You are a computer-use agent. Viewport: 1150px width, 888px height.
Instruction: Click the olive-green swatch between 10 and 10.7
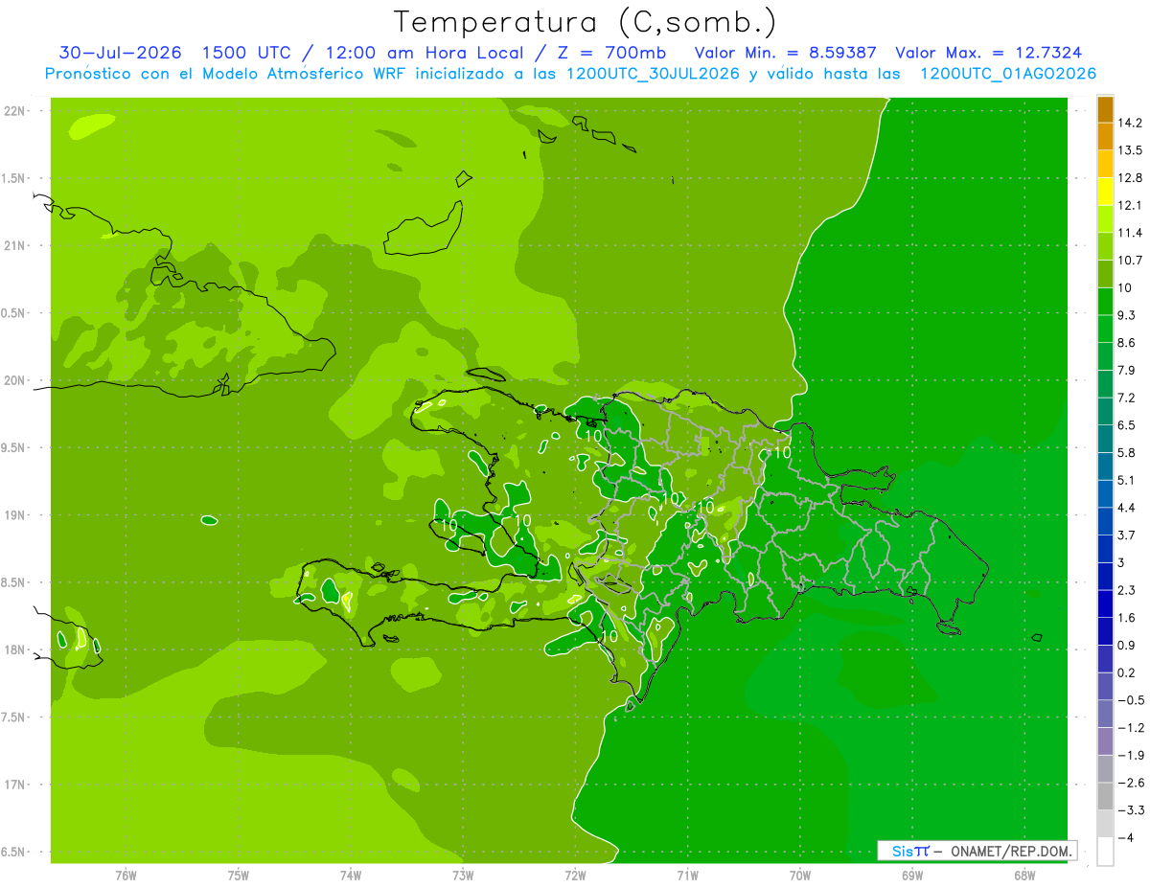tap(1105, 274)
